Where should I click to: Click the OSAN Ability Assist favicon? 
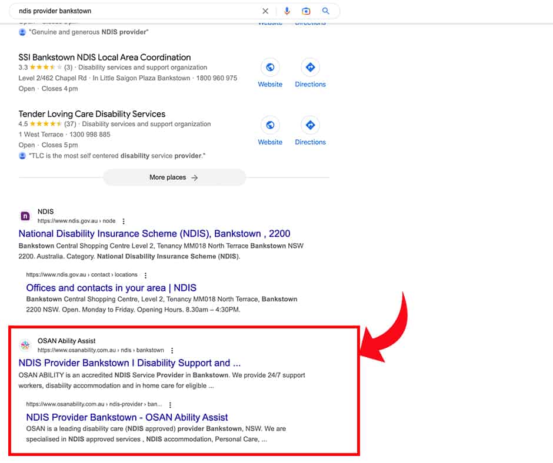point(25,345)
